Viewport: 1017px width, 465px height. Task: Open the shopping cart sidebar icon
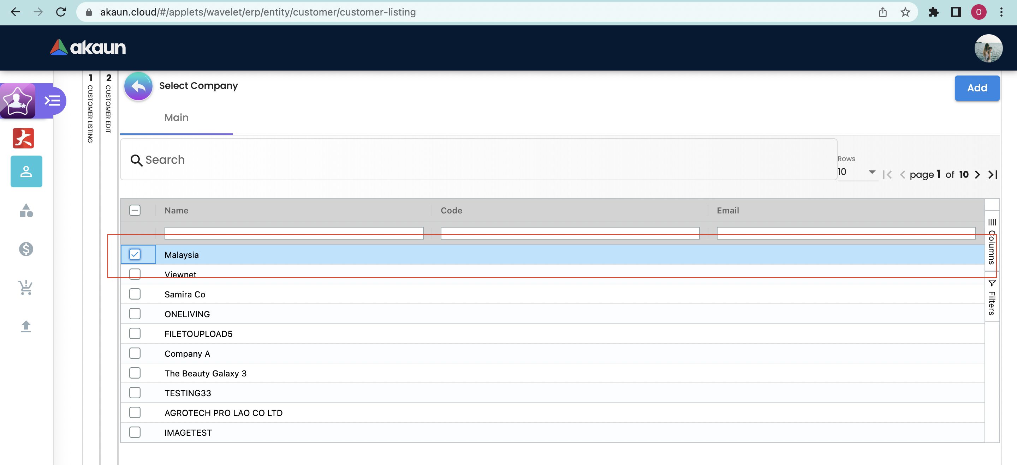(26, 288)
